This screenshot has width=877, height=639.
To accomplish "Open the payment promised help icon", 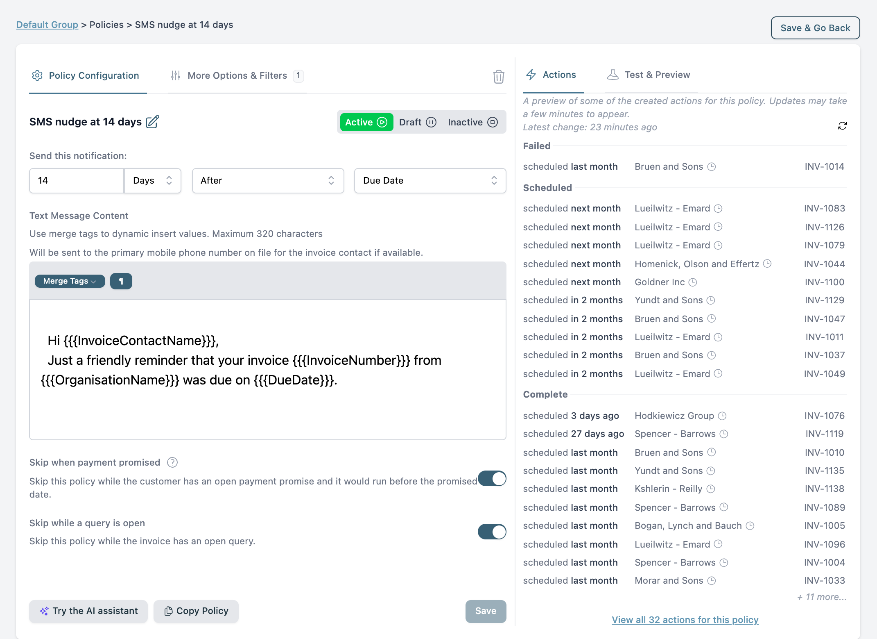I will (172, 462).
